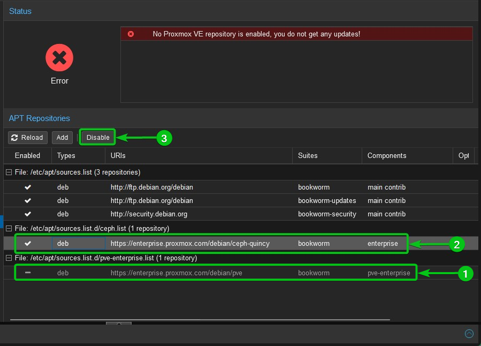Click the enabled checkmark of bookworm-updates row
Screen dimensions: 481x346
pos(28,200)
